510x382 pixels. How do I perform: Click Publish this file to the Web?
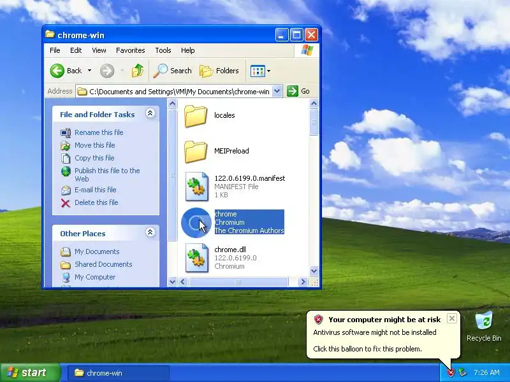[107, 174]
